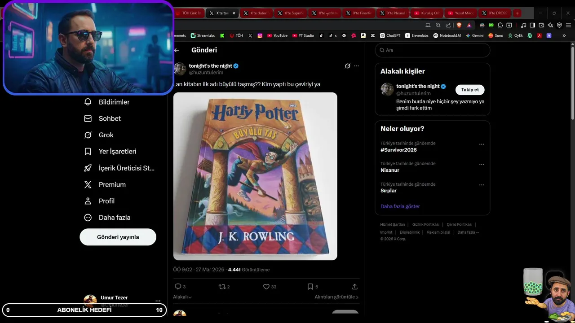The width and height of the screenshot is (575, 323).
Task: Open the Gemini bookmark
Action: pos(474,35)
